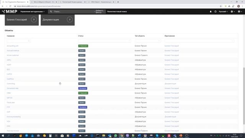The height and width of the screenshot is (138, 245).
Task: Open WhatsApp from the taskbar
Action: point(116,136)
